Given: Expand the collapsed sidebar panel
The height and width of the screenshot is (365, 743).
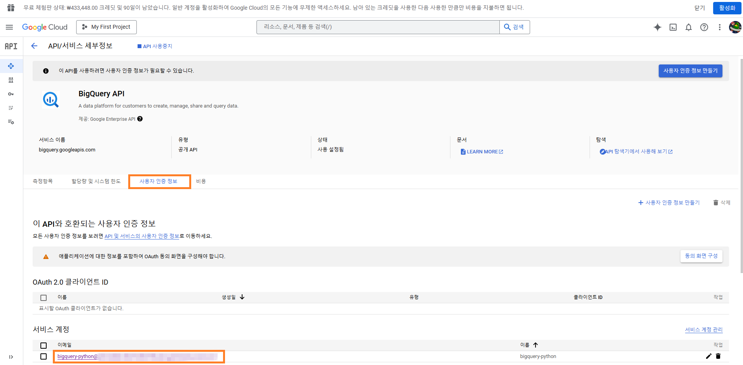Looking at the screenshot, I should point(11,357).
